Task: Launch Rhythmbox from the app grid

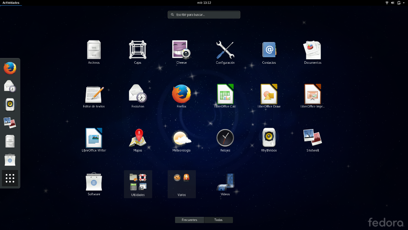Action: point(269,140)
